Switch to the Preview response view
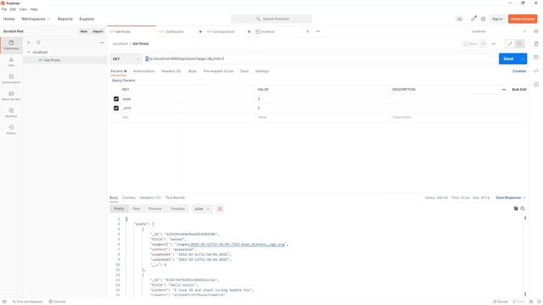This screenshot has width=543, height=305. coord(154,209)
